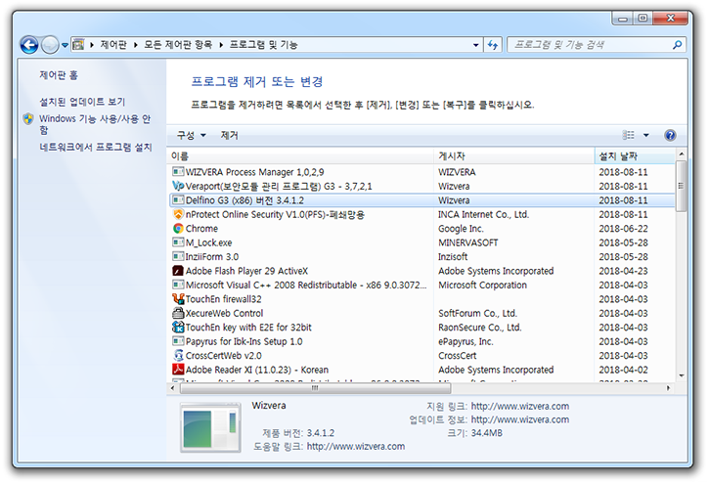The height and width of the screenshot is (483, 709).
Task: Select the InziiForm 3.0 program name
Action: pyautogui.click(x=212, y=257)
